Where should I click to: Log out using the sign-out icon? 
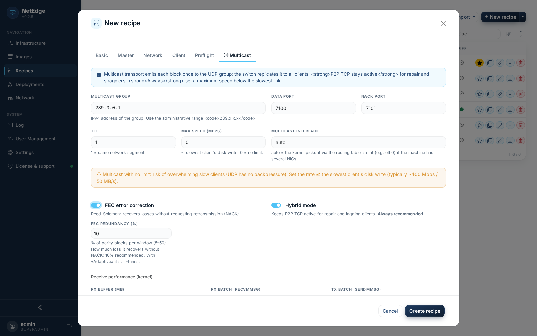coord(69,326)
